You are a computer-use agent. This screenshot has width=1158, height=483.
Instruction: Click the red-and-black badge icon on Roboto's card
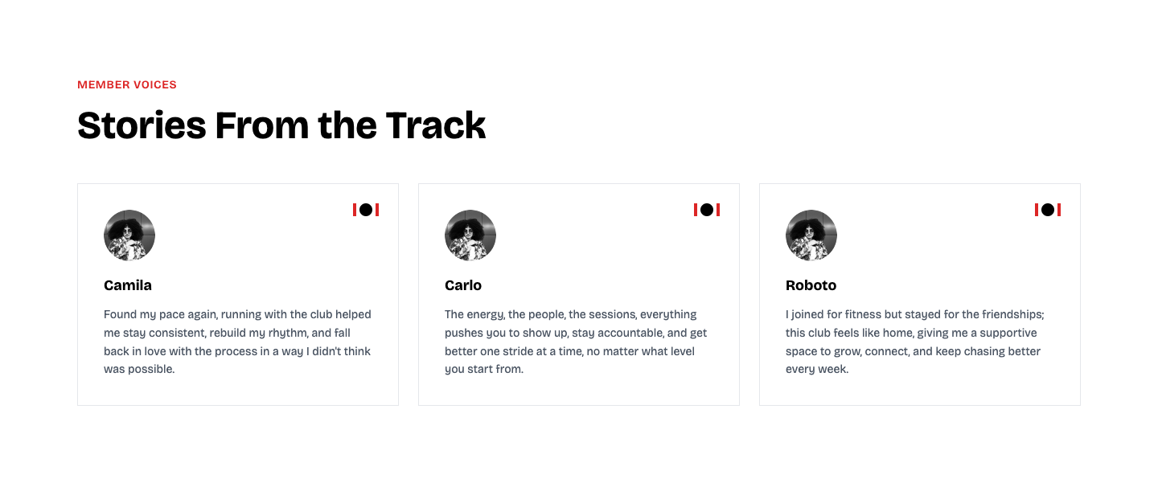pos(1048,210)
